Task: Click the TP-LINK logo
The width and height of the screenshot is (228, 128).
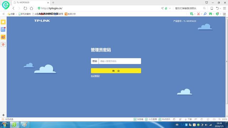Action: (42, 21)
